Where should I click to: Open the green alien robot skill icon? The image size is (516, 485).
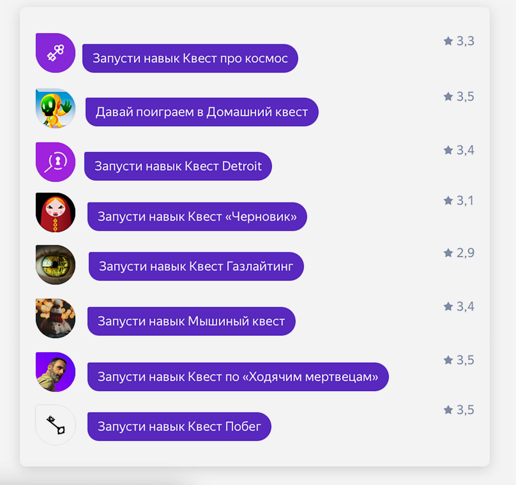pos(55,108)
